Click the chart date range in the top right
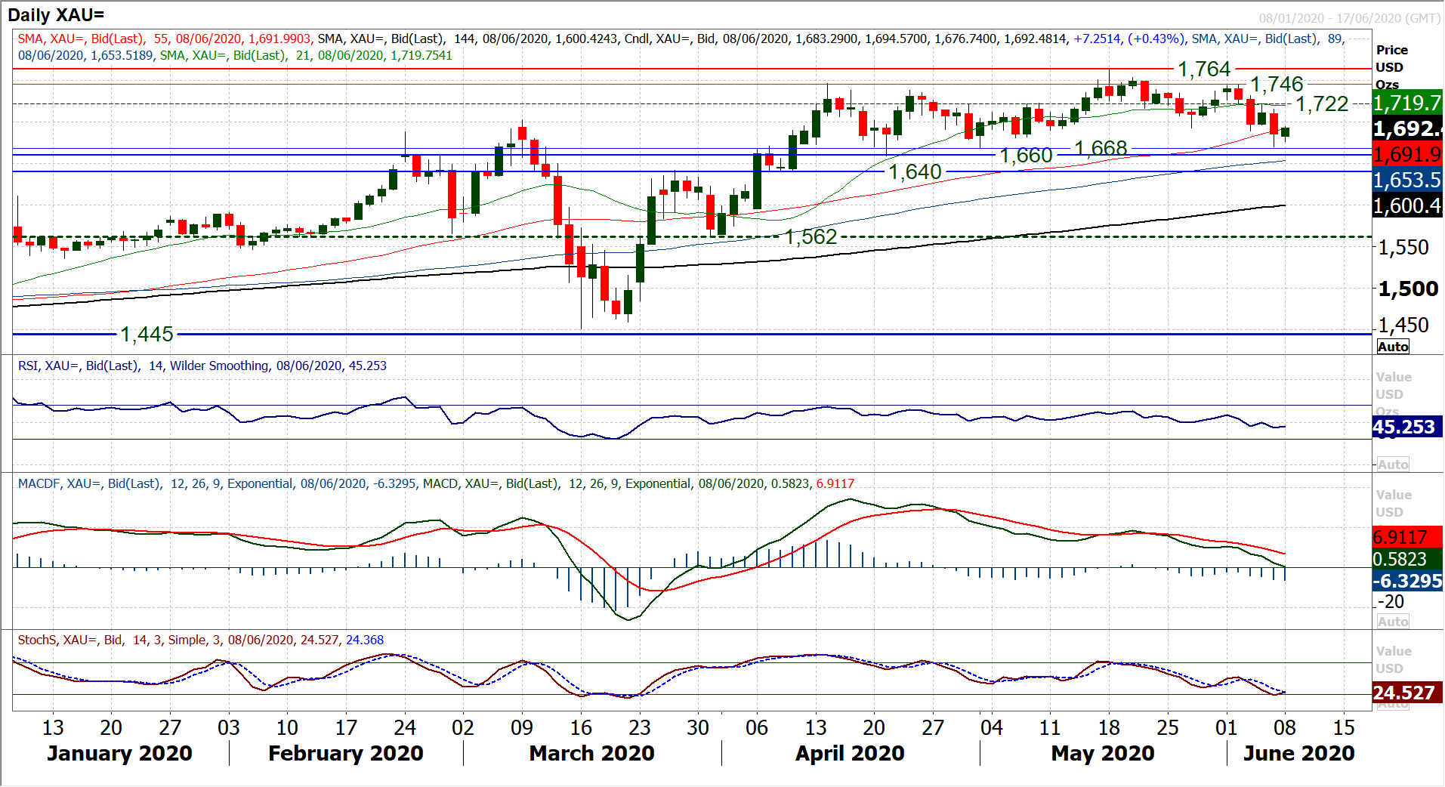This screenshot has width=1445, height=787. tap(1349, 18)
